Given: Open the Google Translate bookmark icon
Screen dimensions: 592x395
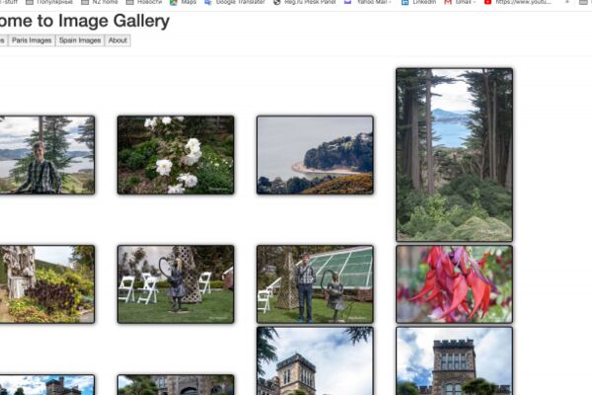Looking at the screenshot, I should coord(208,2).
